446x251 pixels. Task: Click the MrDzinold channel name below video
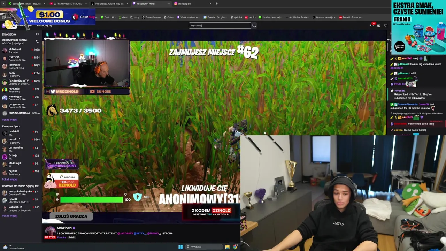click(64, 228)
